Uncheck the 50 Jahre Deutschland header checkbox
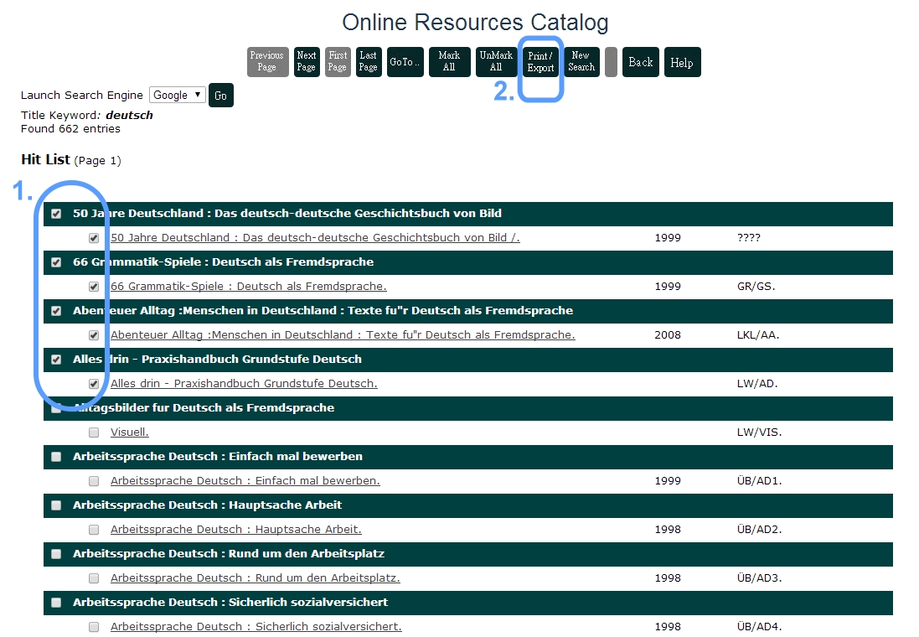Viewport: 919px width, 637px height. tap(56, 214)
